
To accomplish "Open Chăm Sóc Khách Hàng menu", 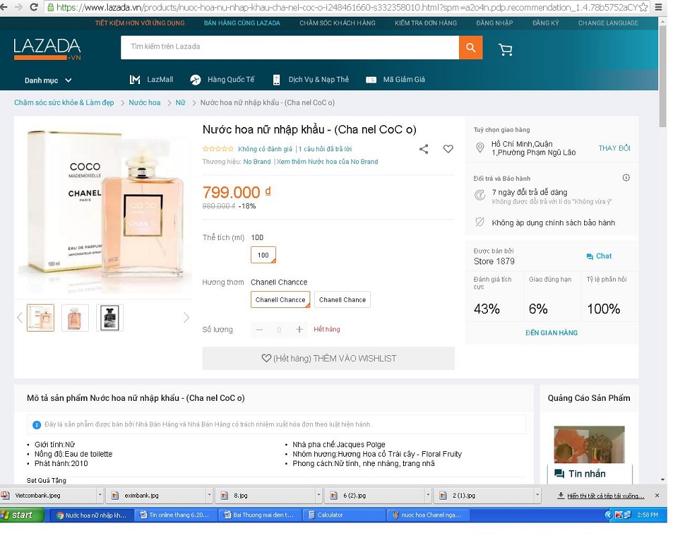I will (x=337, y=23).
